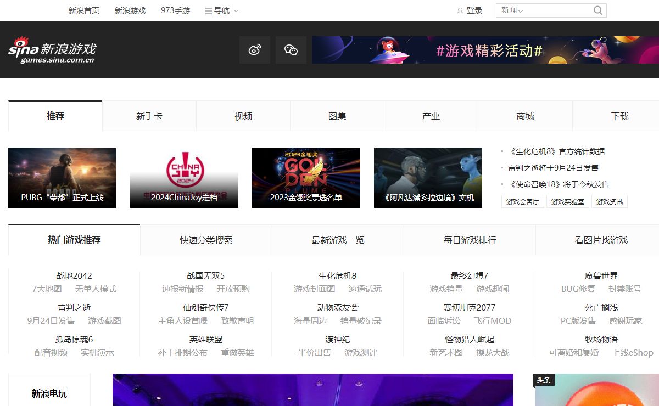Screen dimensions: 659x406
Task: Open 飞行MOD under 赛博朋克2077
Action: (x=493, y=320)
